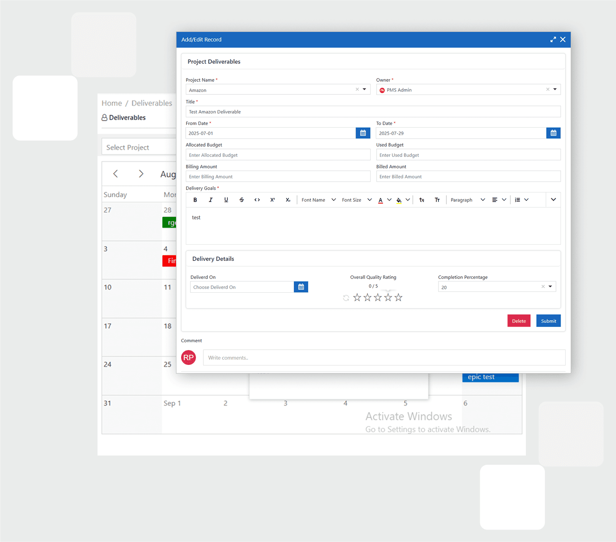Click into the Delivery Goals text area
616x542 pixels.
point(373,226)
